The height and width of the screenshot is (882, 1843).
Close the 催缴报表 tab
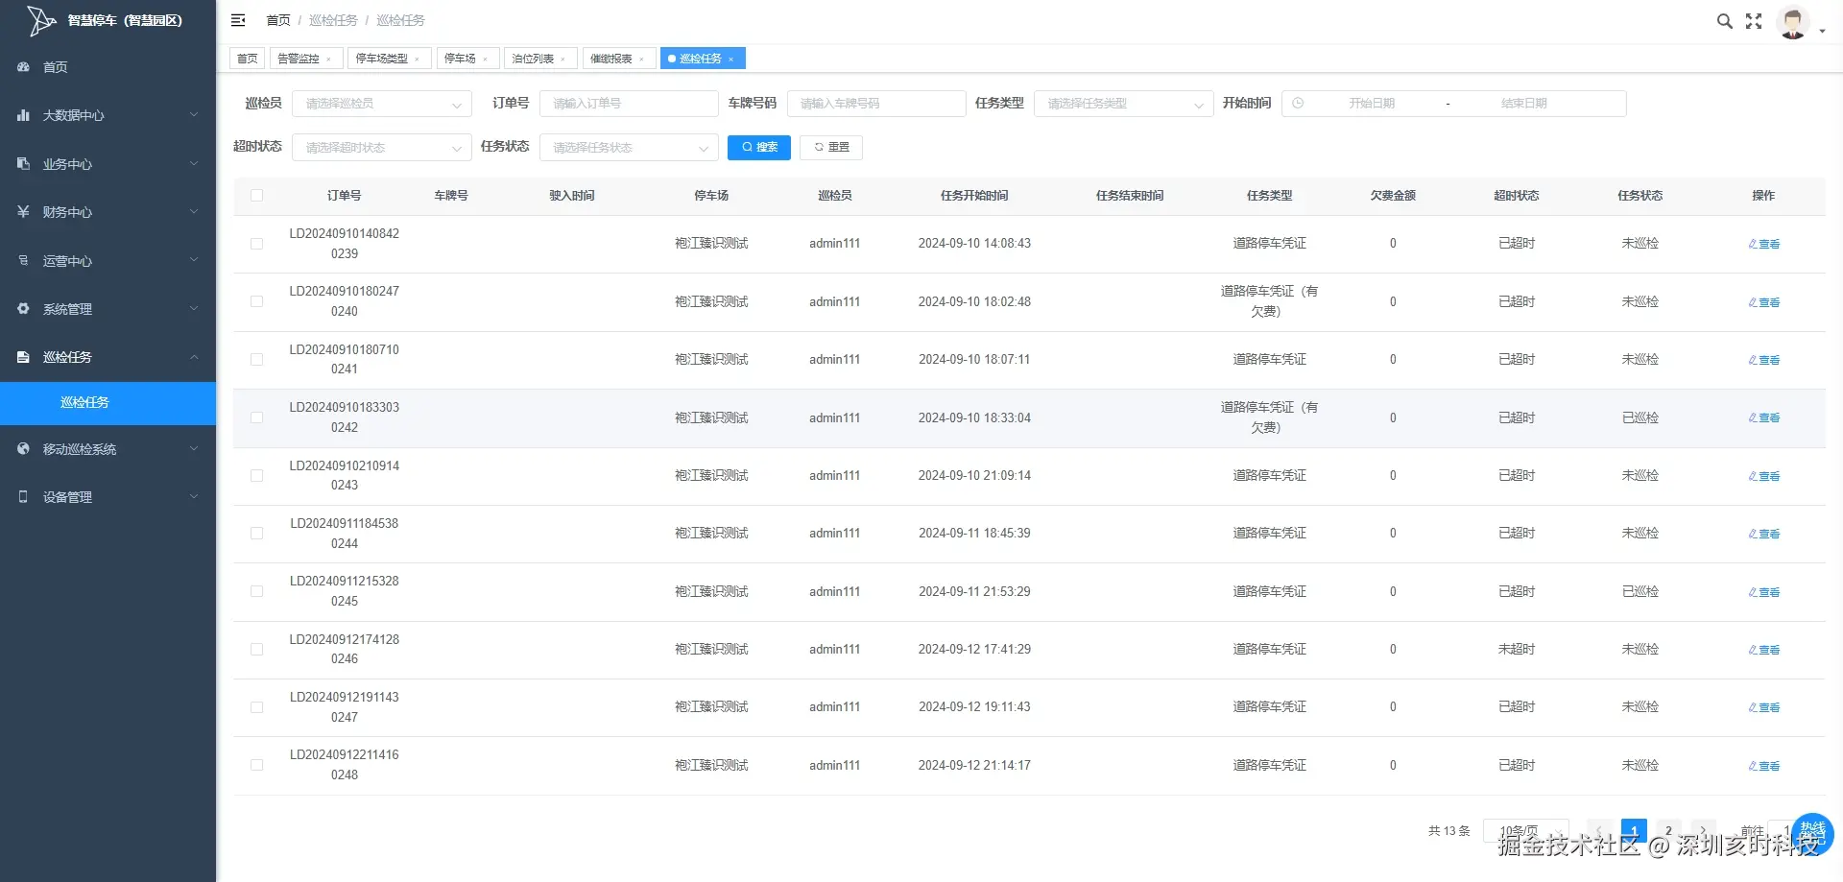pos(641,60)
